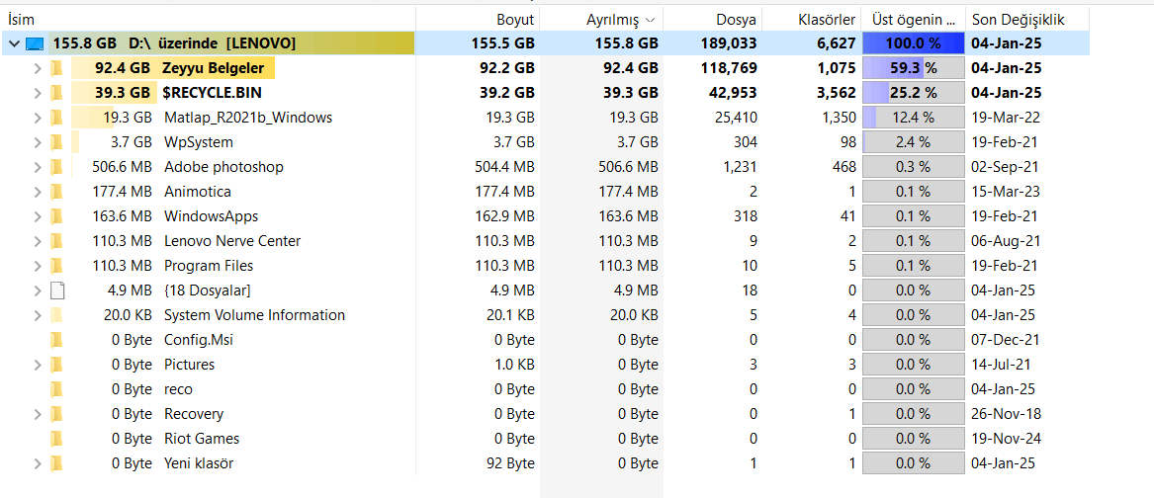Click the folder icon for Adobe photoshop
Viewport: 1154px width, 498px height.
57,167
